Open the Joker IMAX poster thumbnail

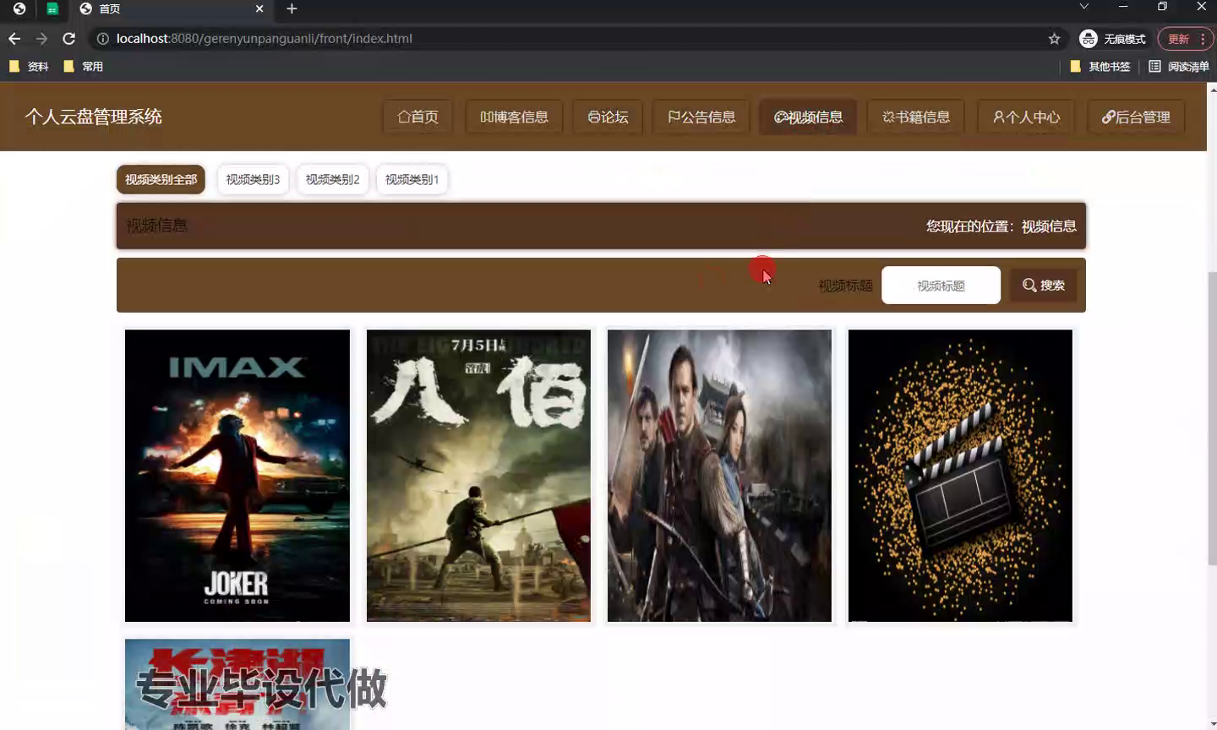click(x=237, y=476)
